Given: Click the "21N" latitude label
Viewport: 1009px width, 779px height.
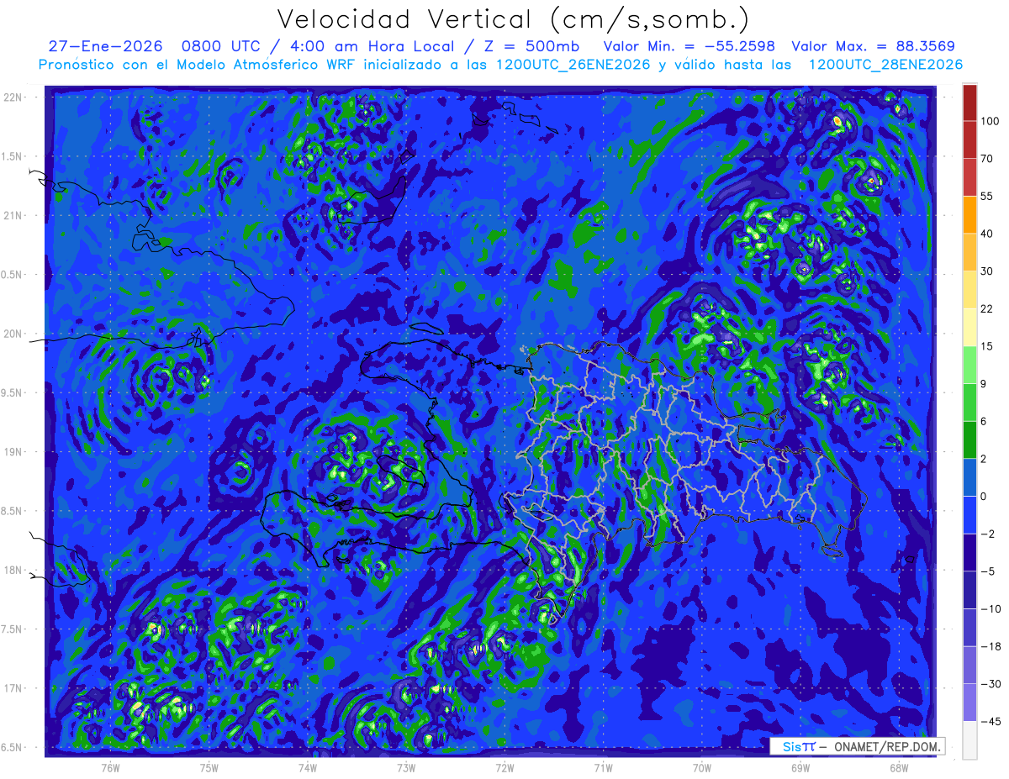Looking at the screenshot, I should (13, 215).
